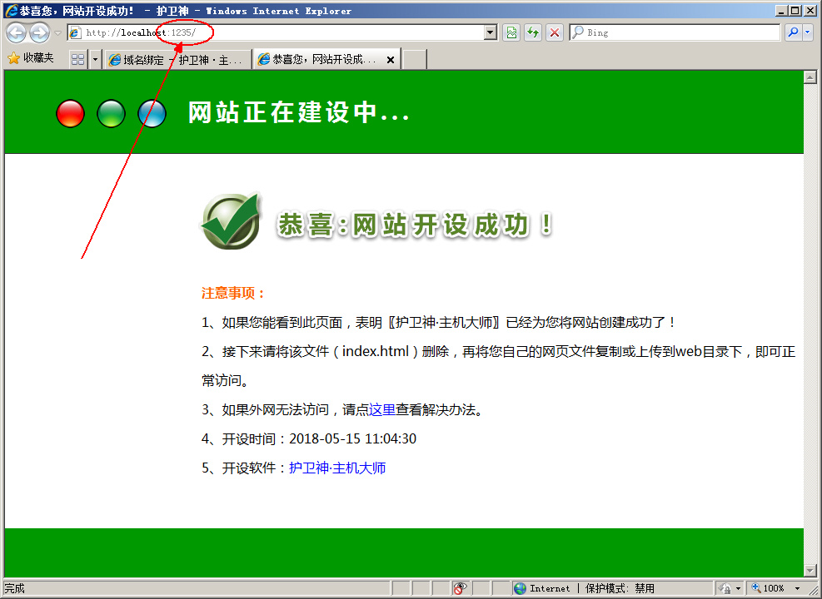The height and width of the screenshot is (599, 822).
Task: Click the vertical scrollbar down arrow
Action: point(810,570)
